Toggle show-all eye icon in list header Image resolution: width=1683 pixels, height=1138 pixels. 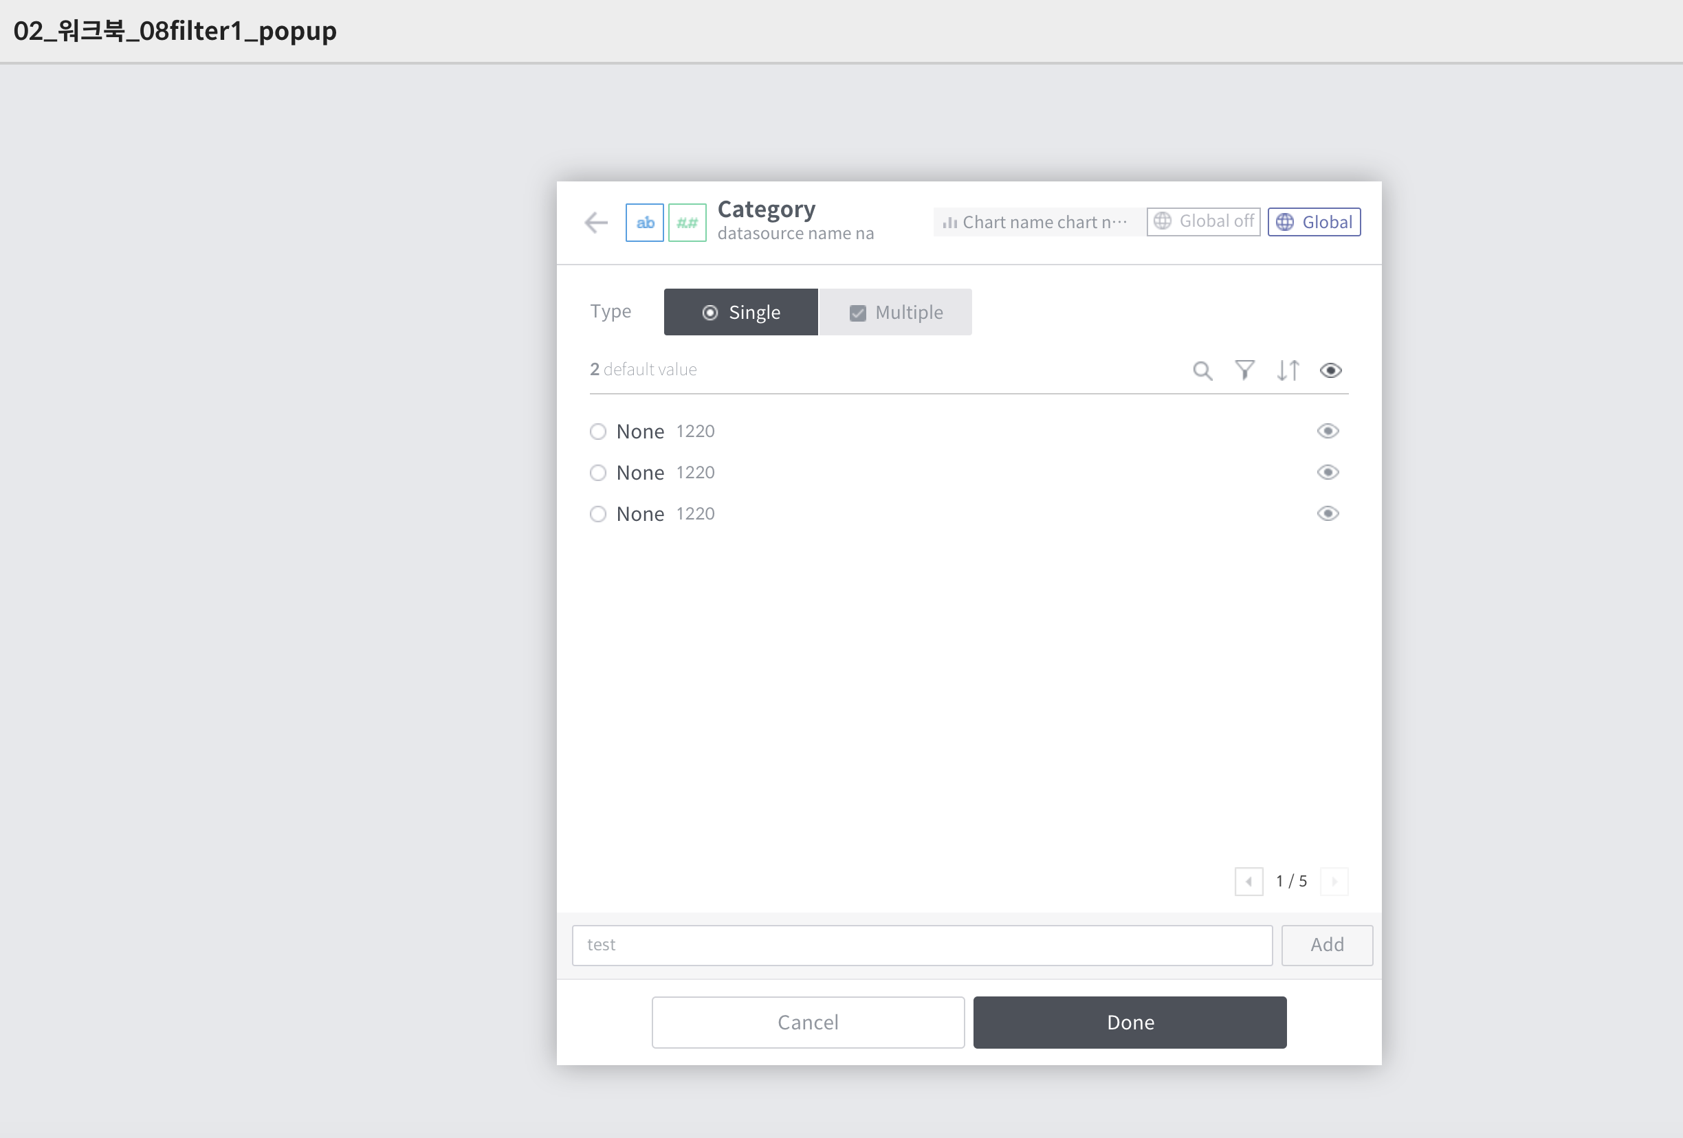pyautogui.click(x=1330, y=370)
